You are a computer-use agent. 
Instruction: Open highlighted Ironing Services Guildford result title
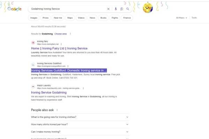[69, 70]
